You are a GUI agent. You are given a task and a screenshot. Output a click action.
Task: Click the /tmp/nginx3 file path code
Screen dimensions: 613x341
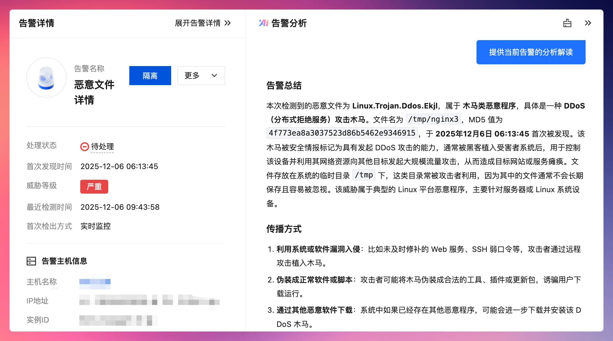[433, 119]
